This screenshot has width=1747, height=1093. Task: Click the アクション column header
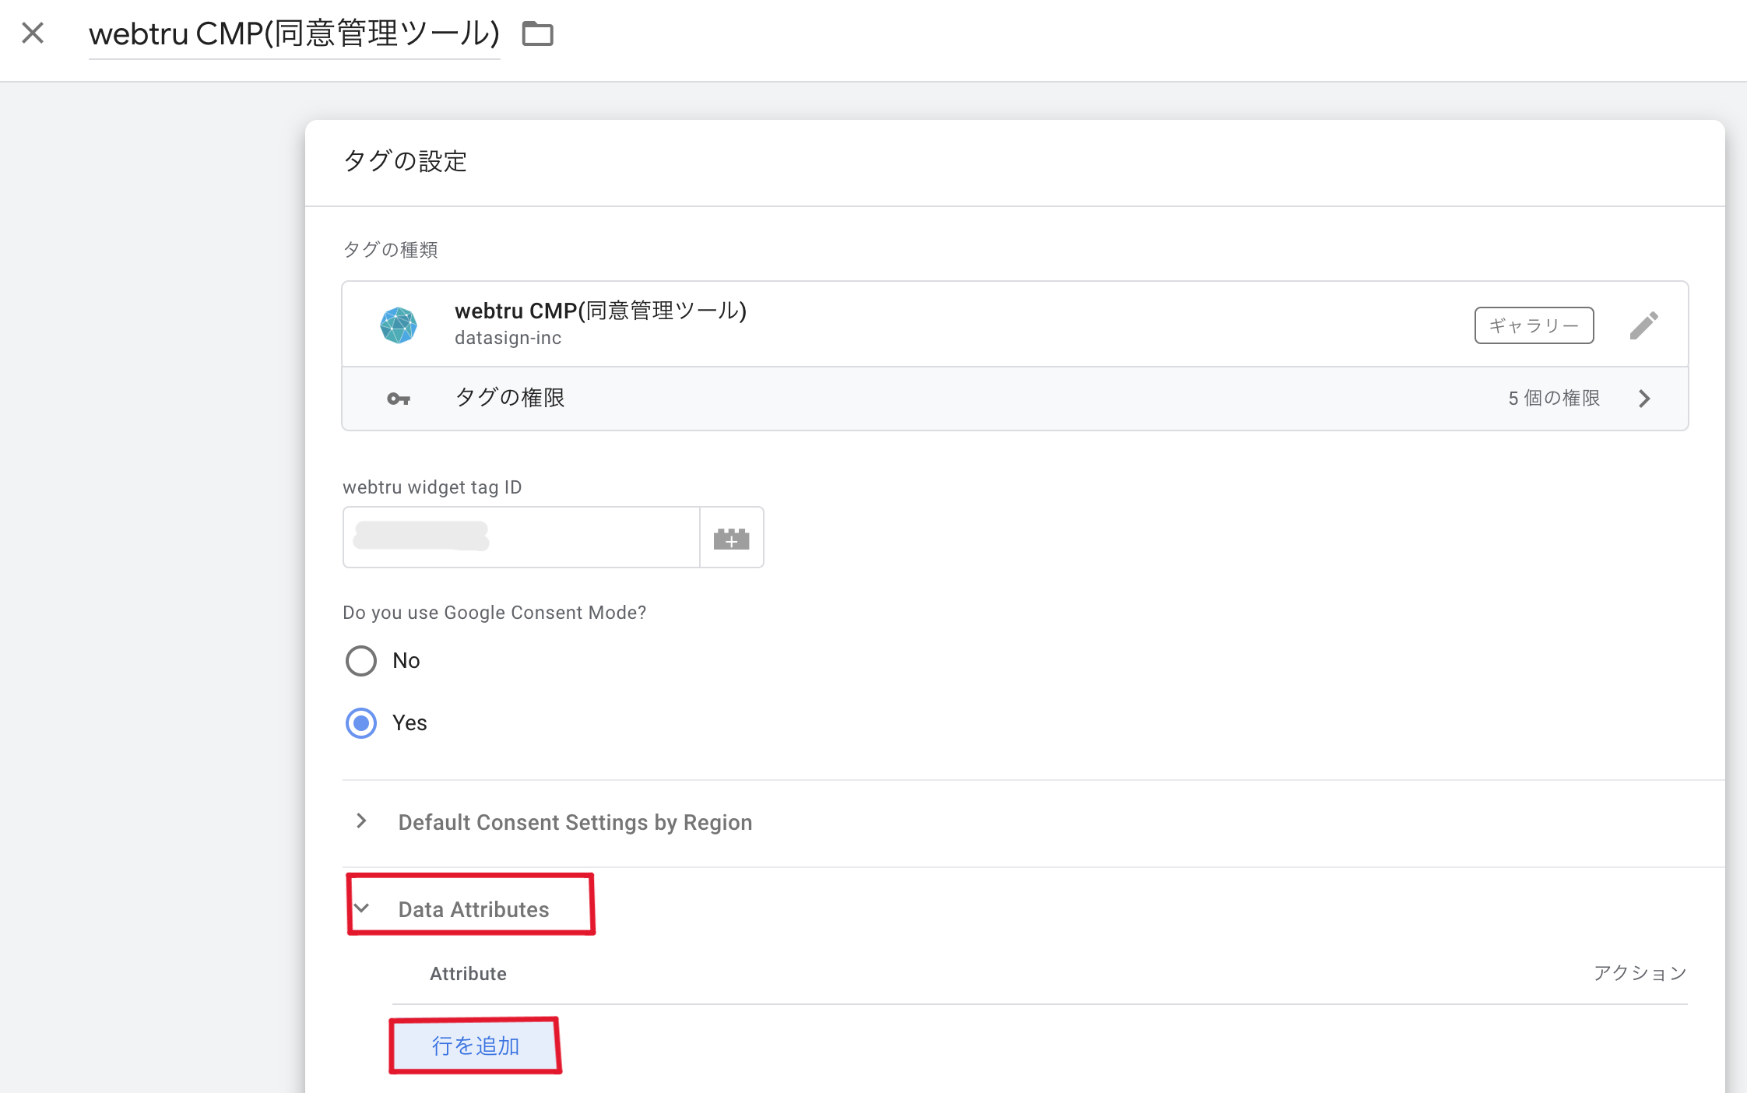click(1640, 973)
